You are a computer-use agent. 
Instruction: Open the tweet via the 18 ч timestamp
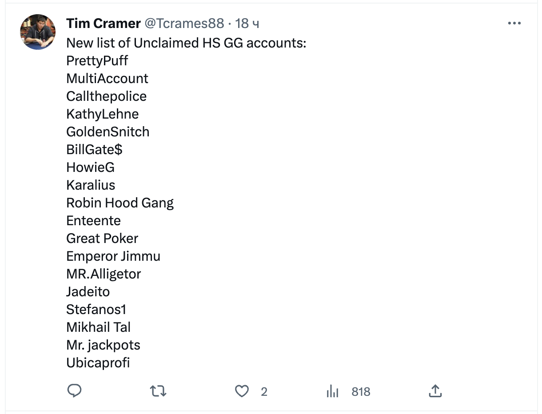[x=247, y=24]
